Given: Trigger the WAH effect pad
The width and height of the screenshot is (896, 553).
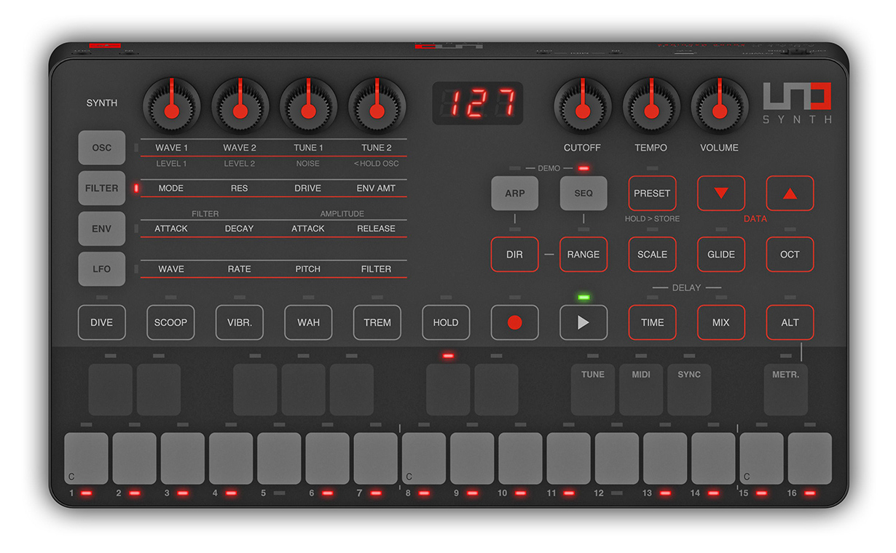Looking at the screenshot, I should click(308, 322).
